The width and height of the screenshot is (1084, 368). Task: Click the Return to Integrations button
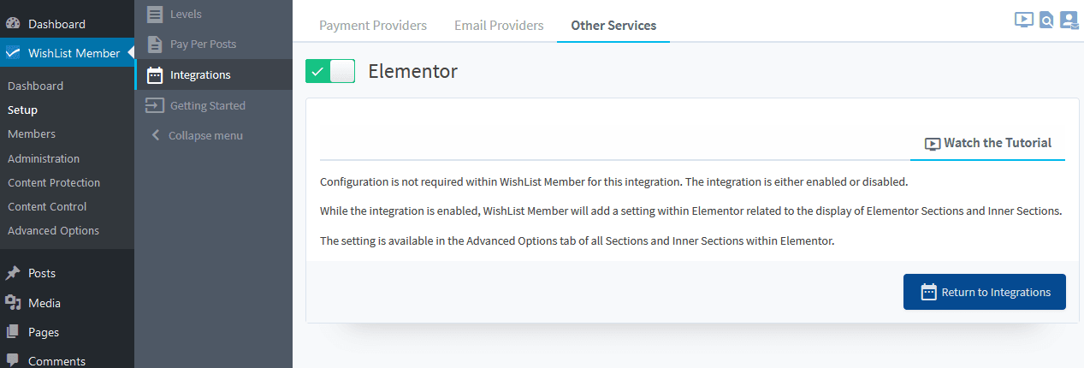(985, 292)
